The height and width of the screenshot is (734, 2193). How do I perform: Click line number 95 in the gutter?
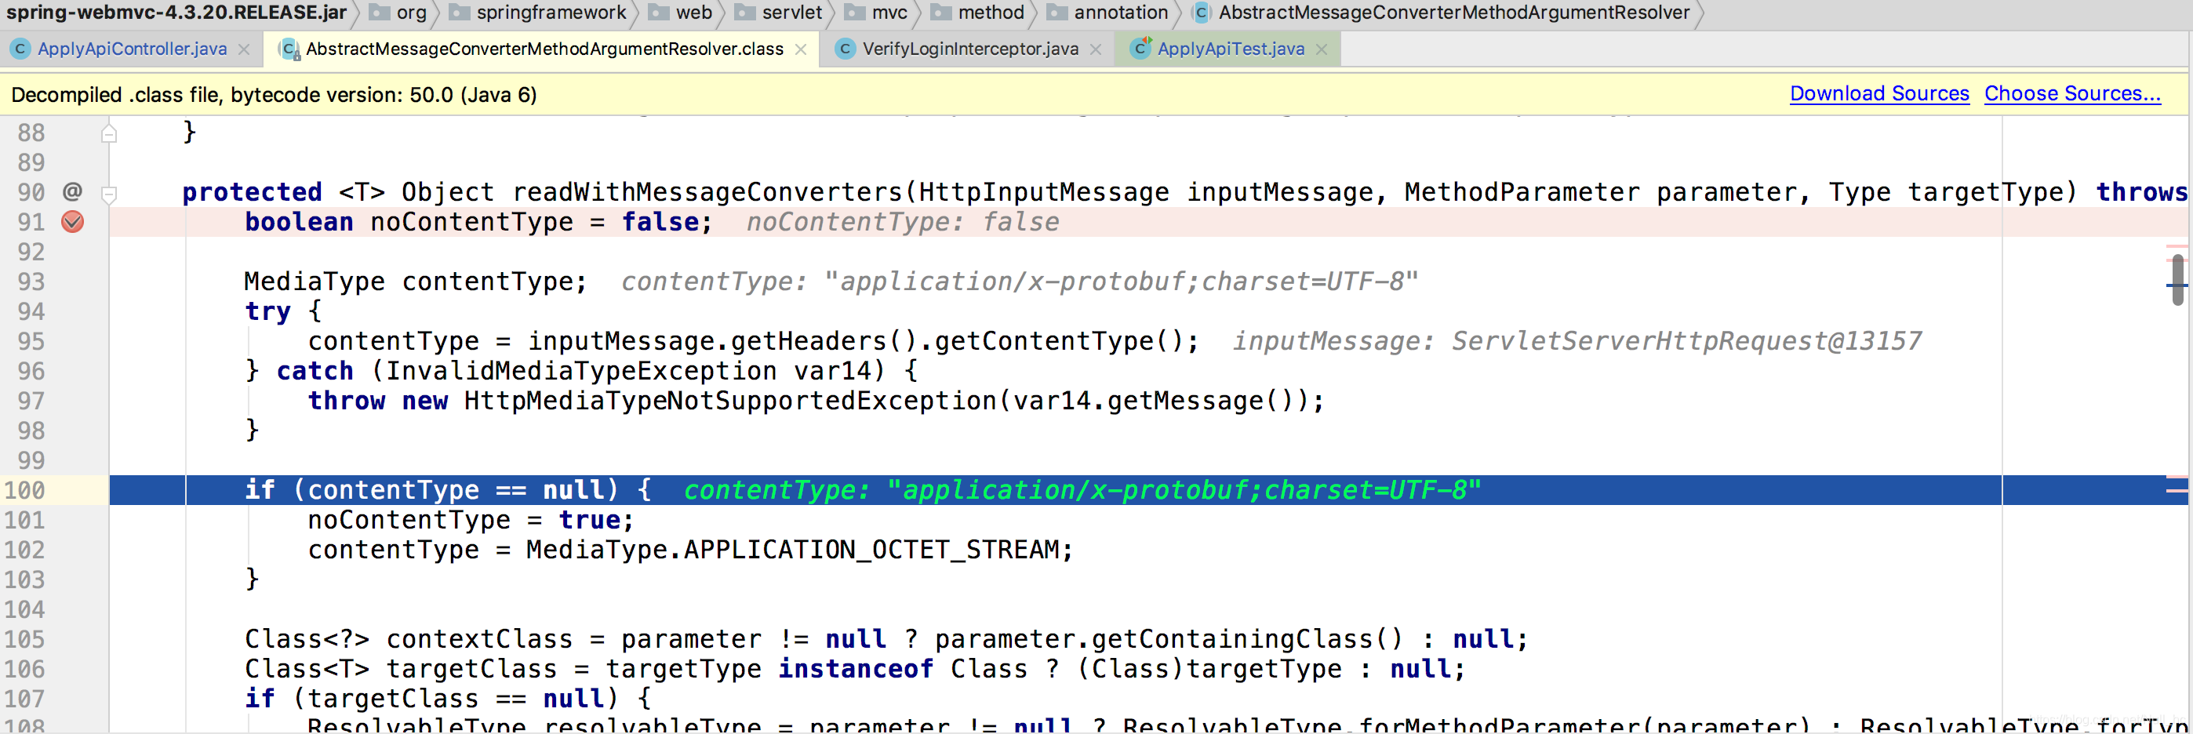coord(31,341)
